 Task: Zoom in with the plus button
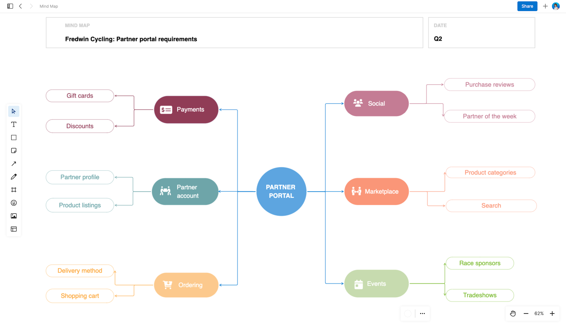(552, 313)
